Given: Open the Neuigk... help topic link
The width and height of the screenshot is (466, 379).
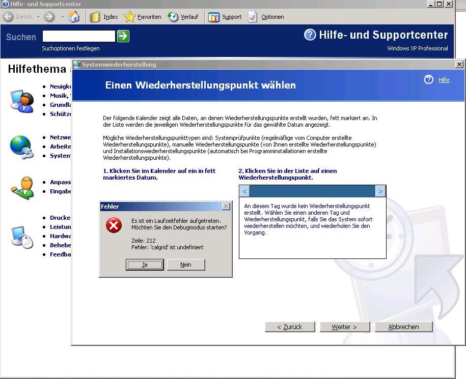Looking at the screenshot, I should [x=60, y=86].
